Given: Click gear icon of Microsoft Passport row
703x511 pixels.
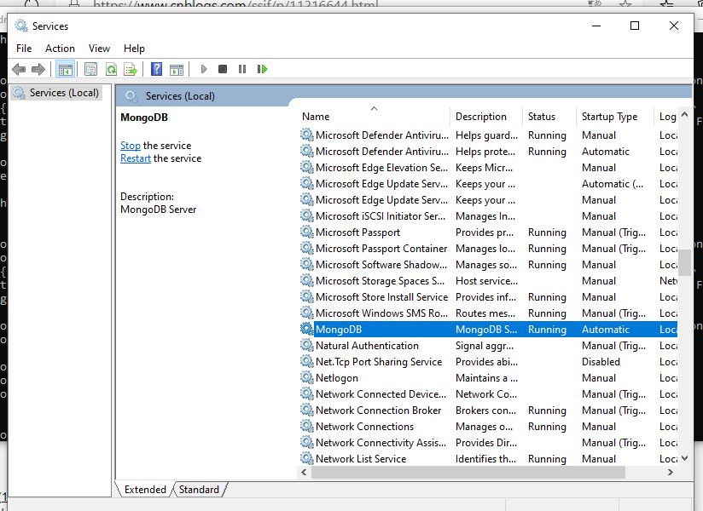Looking at the screenshot, I should point(306,232).
